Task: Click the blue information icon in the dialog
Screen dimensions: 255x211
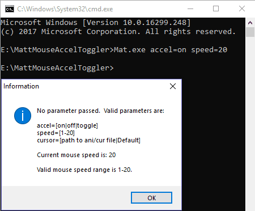Action: (x=23, y=116)
